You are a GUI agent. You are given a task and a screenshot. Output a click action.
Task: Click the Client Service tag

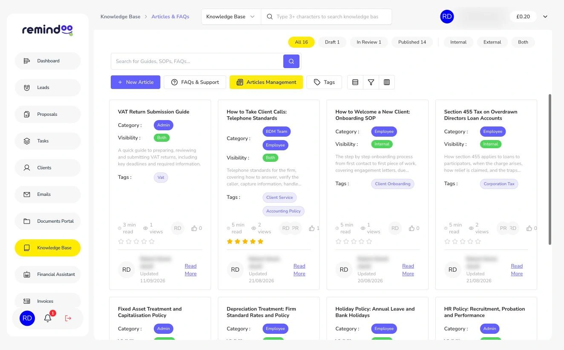[279, 198]
